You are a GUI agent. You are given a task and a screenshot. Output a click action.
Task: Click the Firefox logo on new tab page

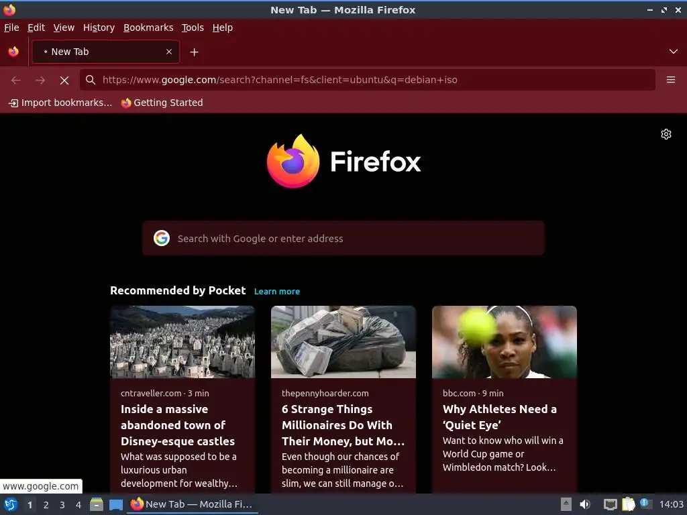[x=343, y=161]
